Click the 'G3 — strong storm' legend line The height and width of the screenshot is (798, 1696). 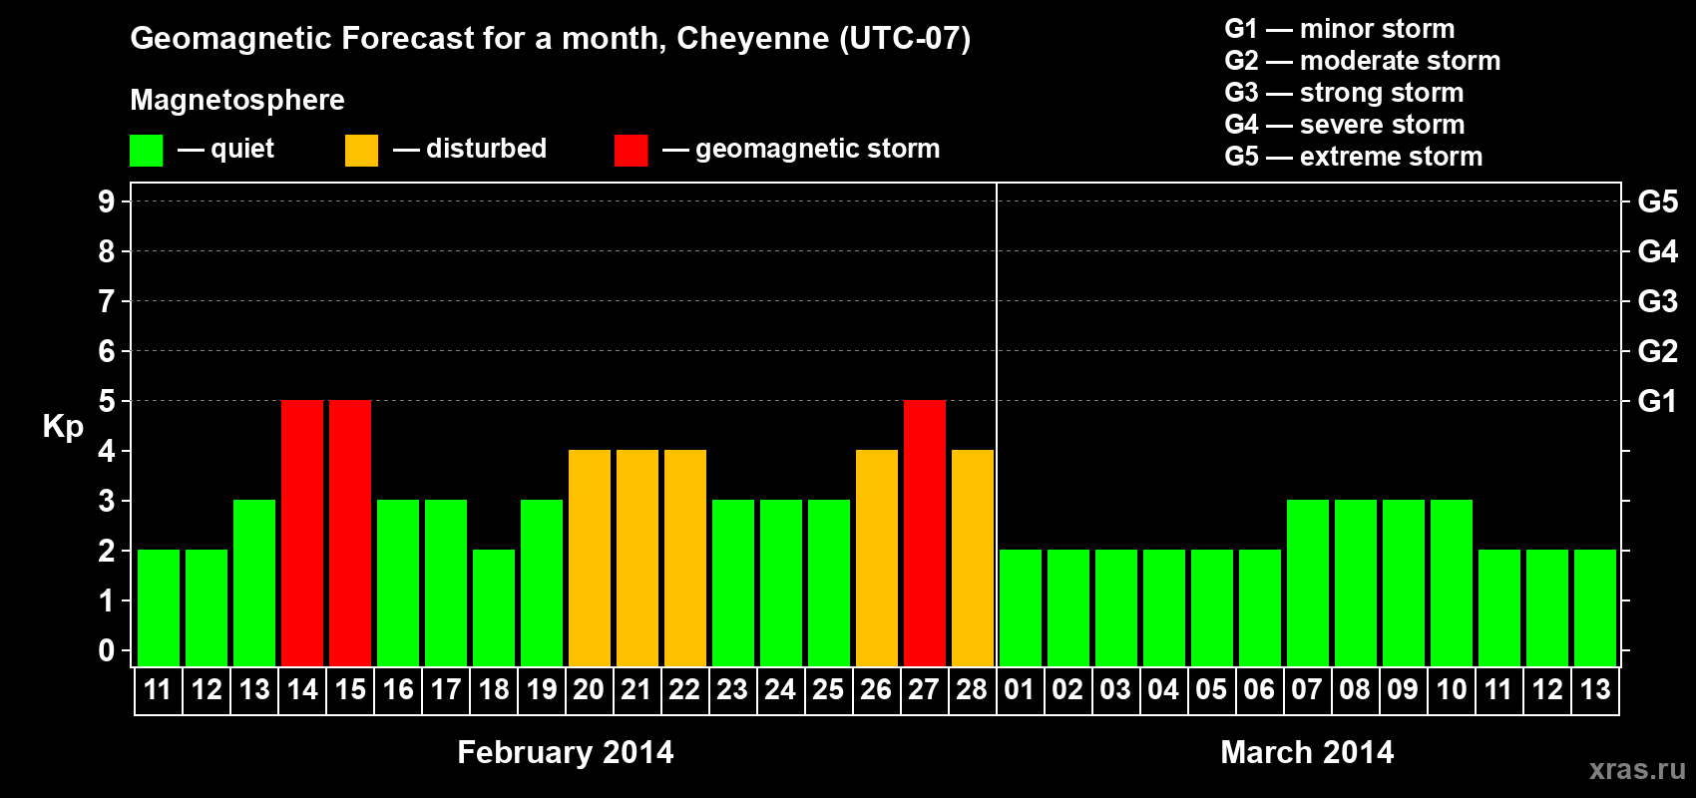tap(1344, 93)
